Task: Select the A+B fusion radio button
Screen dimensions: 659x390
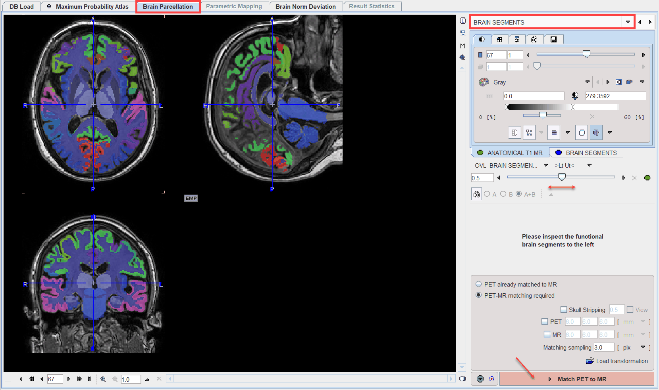Action: pos(518,194)
